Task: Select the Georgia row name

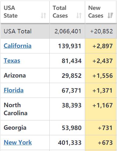Action: 15,128
